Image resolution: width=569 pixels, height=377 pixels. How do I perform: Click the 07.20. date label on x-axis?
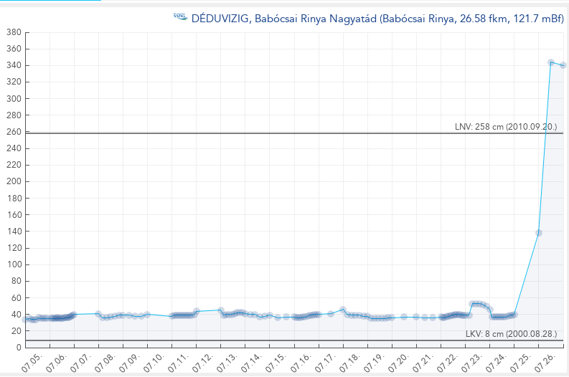tap(398, 361)
